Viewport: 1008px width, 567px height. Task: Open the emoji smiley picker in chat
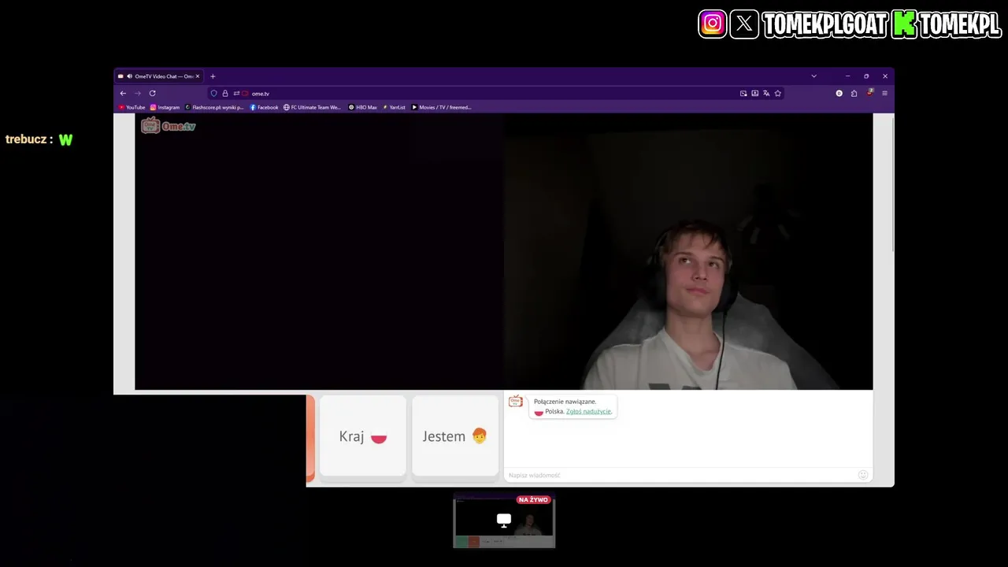point(863,475)
